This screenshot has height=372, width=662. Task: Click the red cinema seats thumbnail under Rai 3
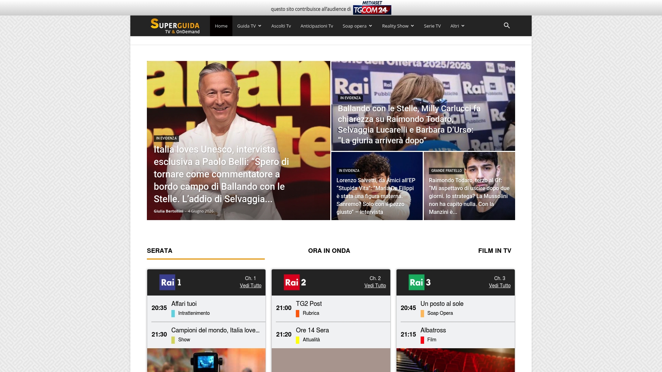point(455,360)
